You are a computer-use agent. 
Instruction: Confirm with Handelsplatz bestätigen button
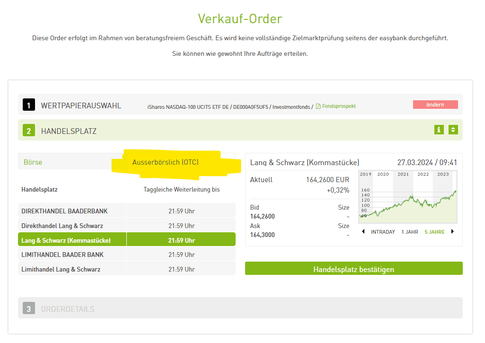coord(353,269)
